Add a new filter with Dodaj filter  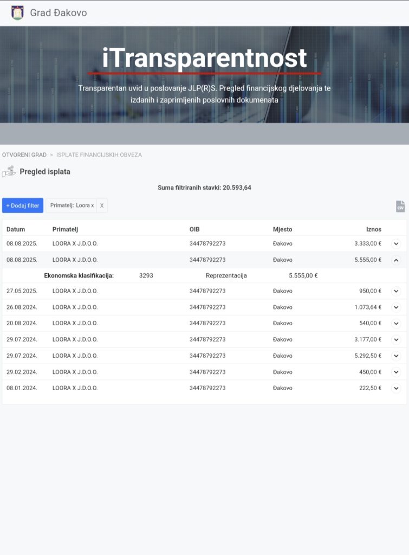pyautogui.click(x=23, y=205)
